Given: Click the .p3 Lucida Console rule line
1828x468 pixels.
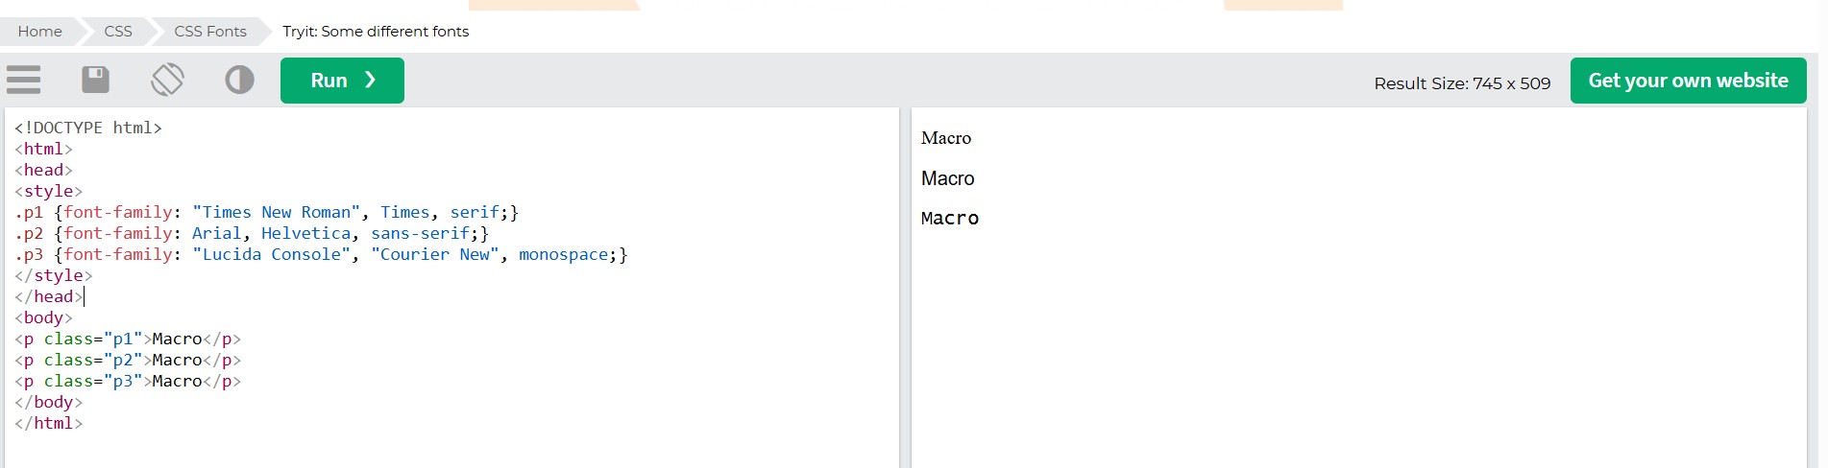Looking at the screenshot, I should (321, 254).
